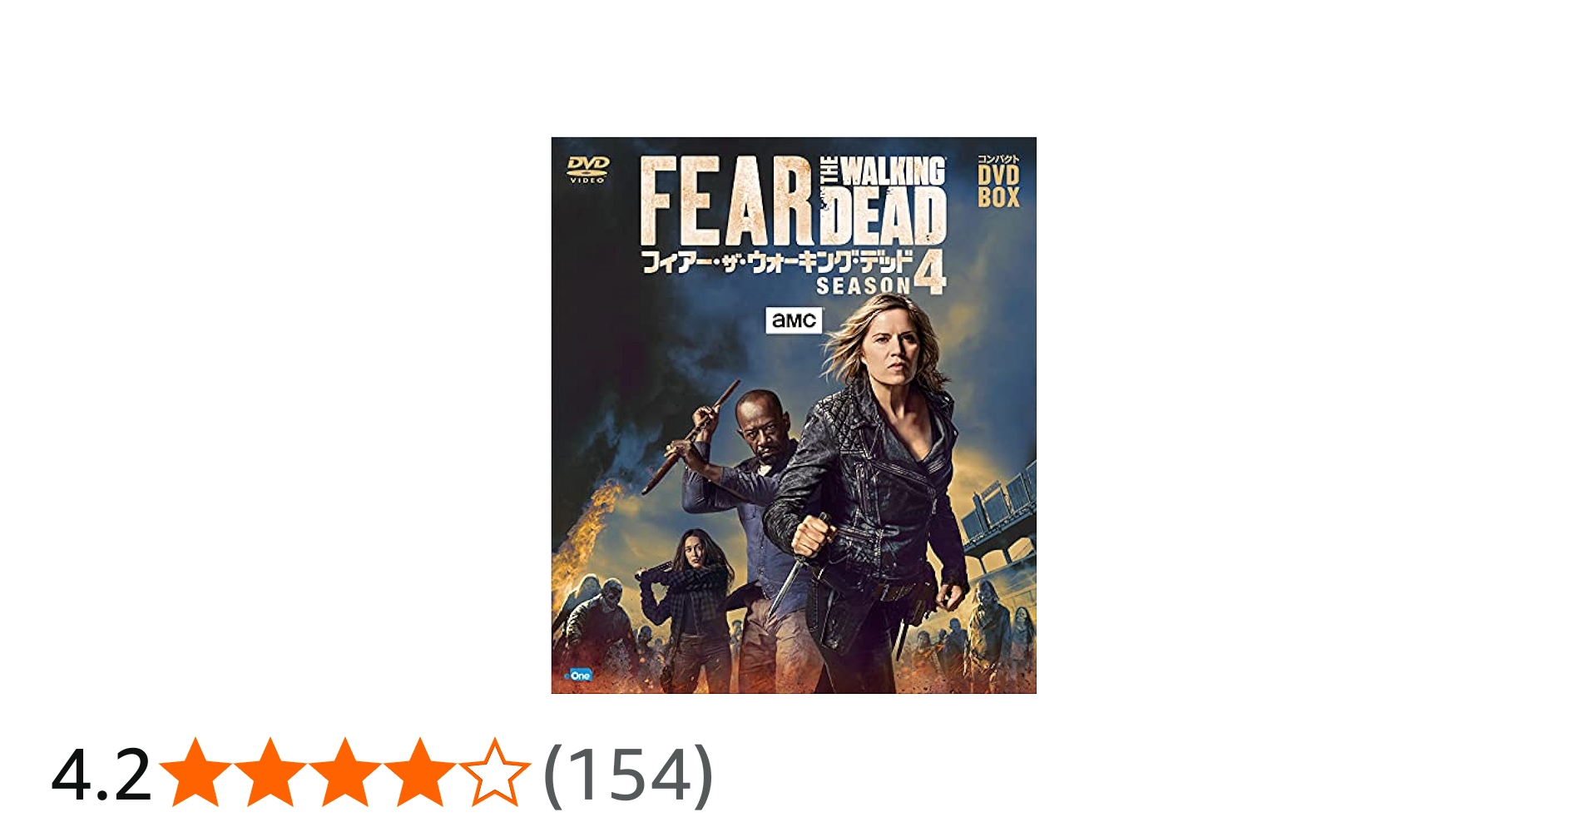Open the (154) reviews count link
This screenshot has width=1589, height=832.
point(628,775)
